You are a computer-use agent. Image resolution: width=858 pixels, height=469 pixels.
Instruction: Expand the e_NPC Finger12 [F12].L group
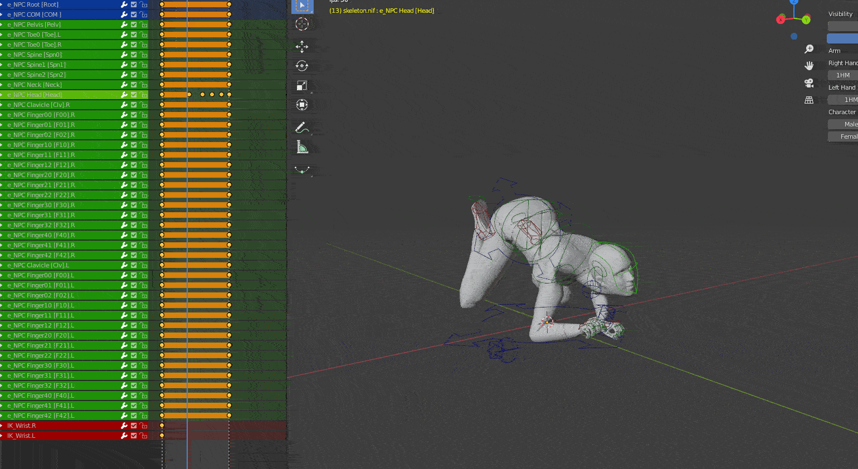(2, 325)
